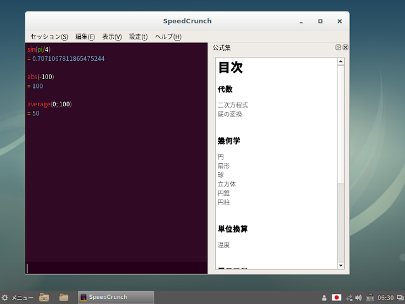Open the 立方体 geometry link
This screenshot has height=304, width=405.
tap(227, 184)
